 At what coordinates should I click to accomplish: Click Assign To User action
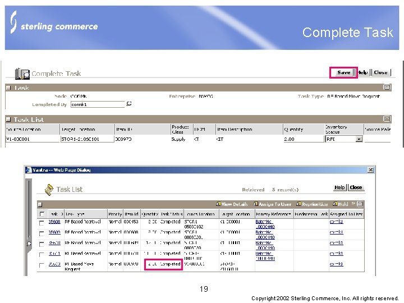[x=275, y=204]
